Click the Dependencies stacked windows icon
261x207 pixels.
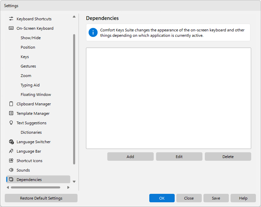pos(11,179)
